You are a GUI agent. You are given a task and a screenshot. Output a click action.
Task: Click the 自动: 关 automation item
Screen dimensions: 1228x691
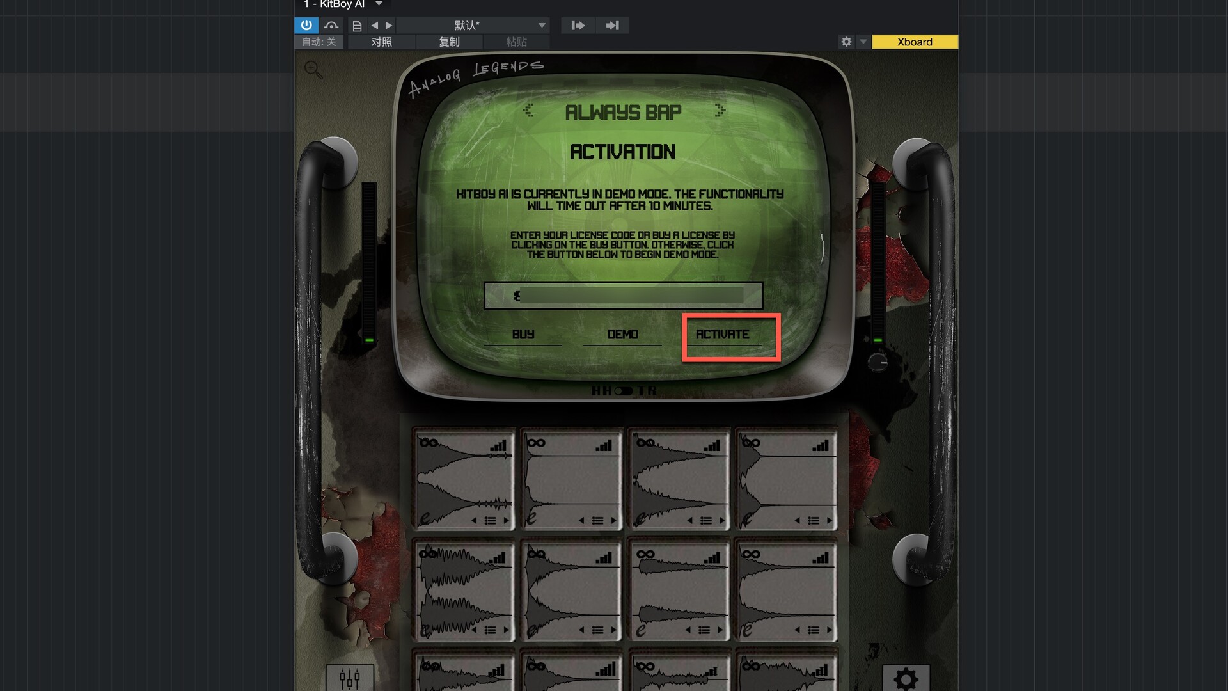319,42
